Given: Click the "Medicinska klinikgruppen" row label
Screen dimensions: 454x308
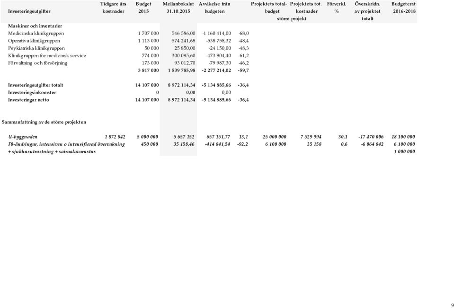Looking at the screenshot, I should 36,34.
